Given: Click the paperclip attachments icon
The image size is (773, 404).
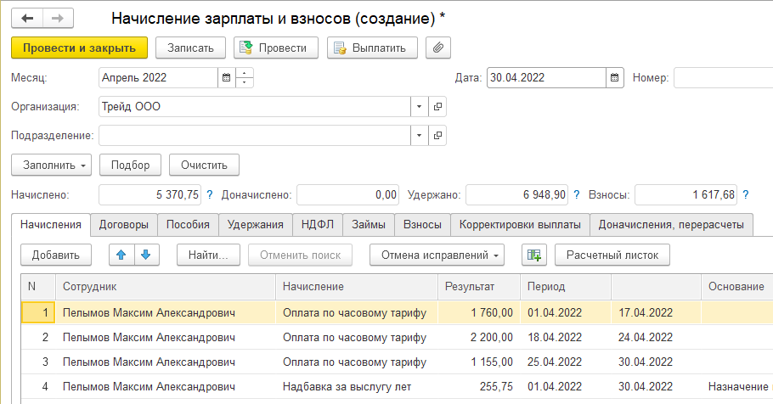Looking at the screenshot, I should [438, 48].
